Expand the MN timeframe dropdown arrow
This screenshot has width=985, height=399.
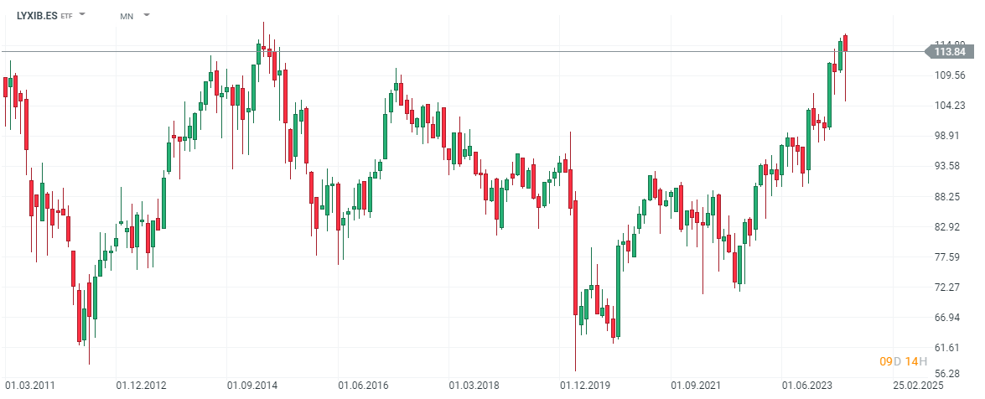(x=147, y=15)
